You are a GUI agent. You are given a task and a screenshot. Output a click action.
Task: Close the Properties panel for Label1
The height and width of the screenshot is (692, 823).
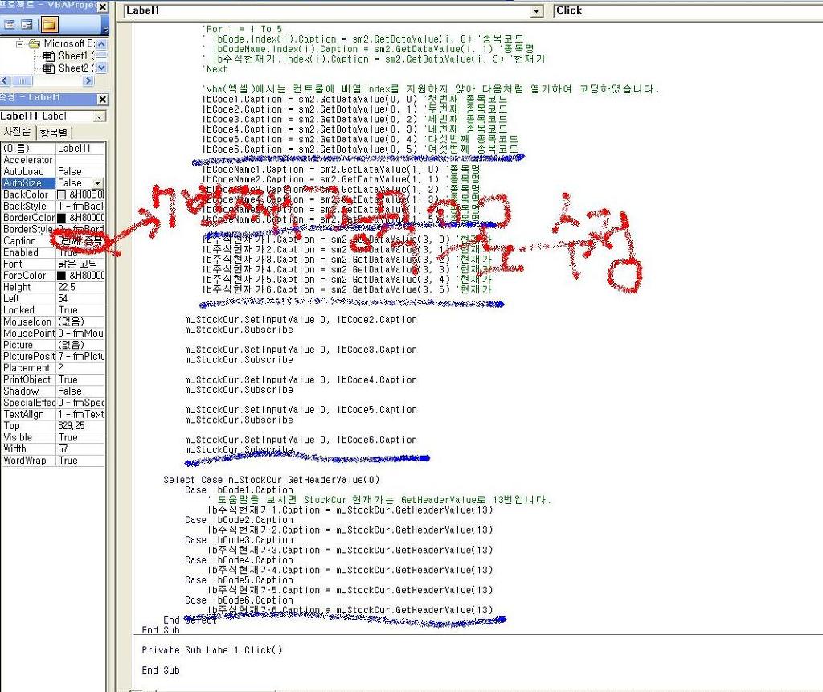tap(102, 99)
